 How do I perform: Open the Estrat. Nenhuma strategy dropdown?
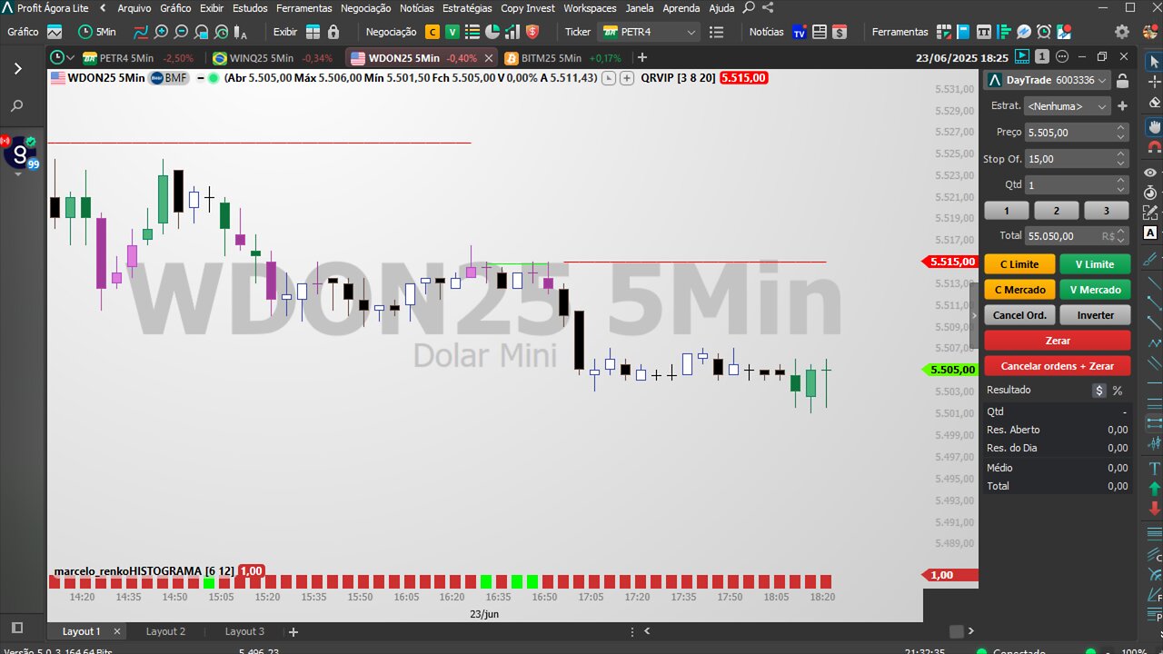click(1068, 106)
